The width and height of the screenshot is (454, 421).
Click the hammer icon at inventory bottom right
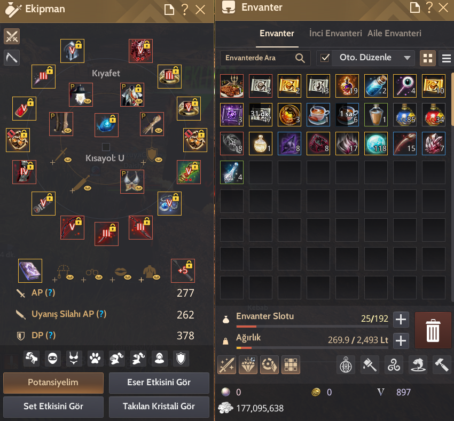tap(442, 365)
